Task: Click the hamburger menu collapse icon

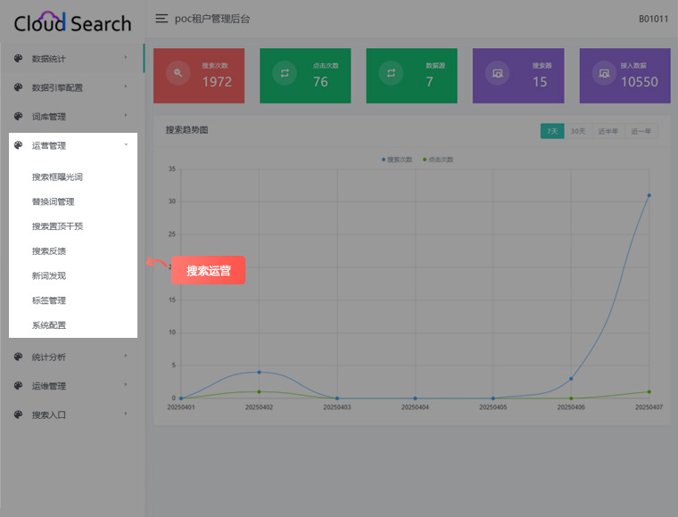Action: [x=161, y=19]
